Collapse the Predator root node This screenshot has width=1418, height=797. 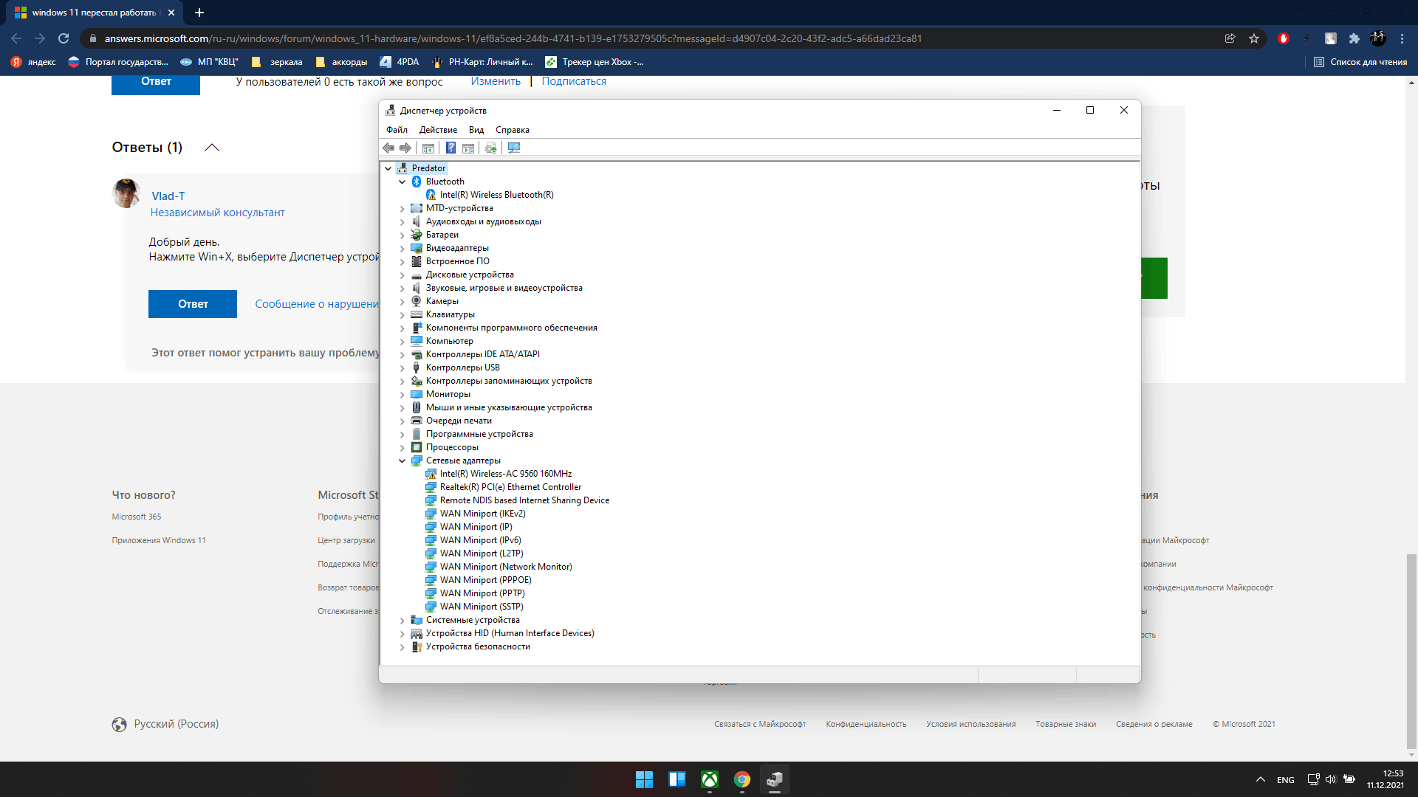388,168
